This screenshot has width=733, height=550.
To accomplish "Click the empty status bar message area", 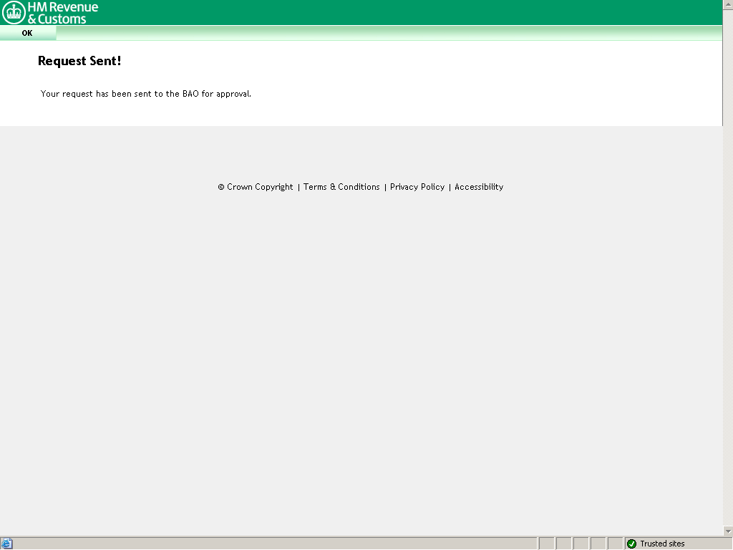I will coord(272,544).
